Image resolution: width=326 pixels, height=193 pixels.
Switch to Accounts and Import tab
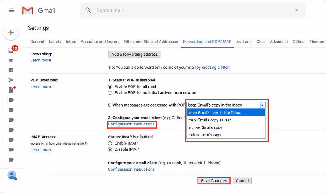(x=99, y=42)
